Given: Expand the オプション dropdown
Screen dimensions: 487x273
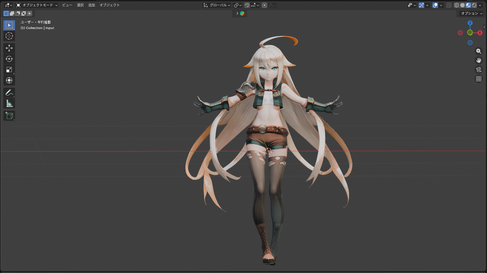Looking at the screenshot, I should [x=471, y=13].
